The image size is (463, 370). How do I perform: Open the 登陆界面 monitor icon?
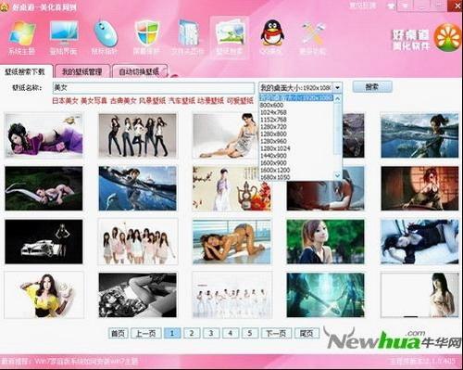pyautogui.click(x=64, y=32)
